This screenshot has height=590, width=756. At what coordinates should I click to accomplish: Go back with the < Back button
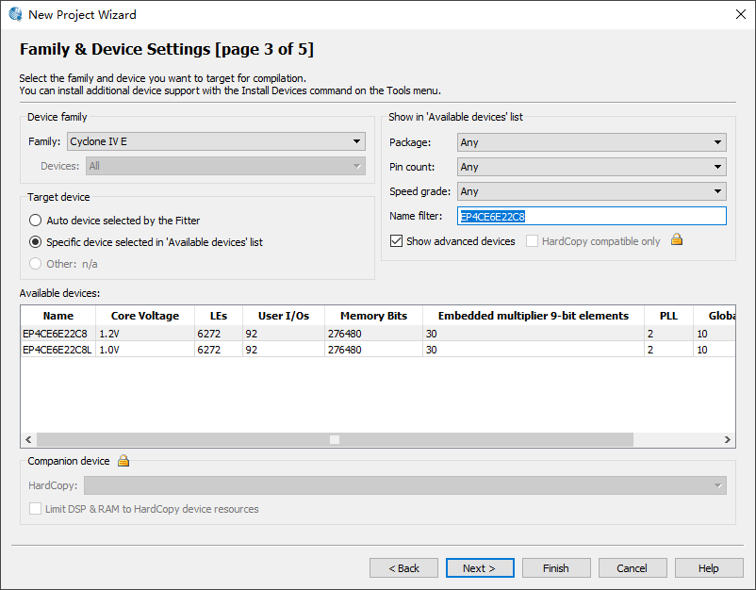pos(404,568)
